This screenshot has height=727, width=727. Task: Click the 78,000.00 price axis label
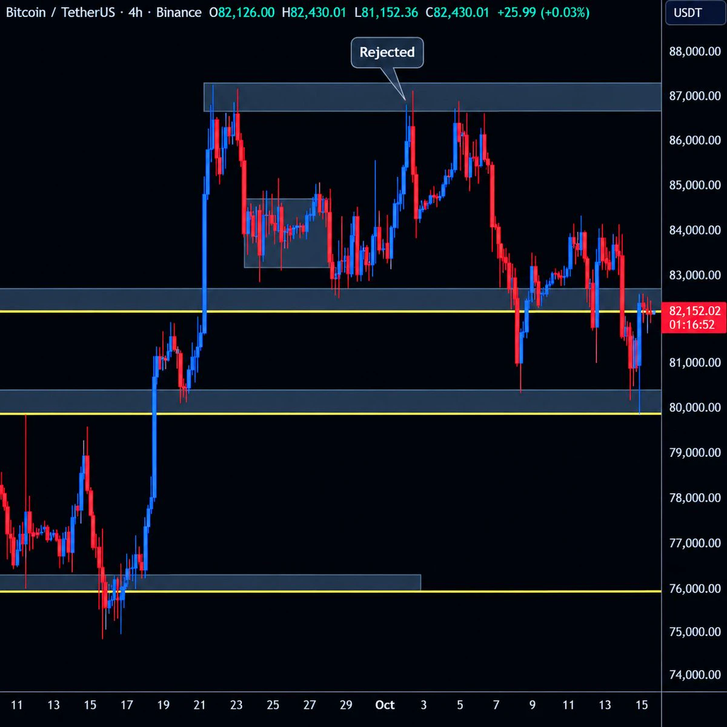tap(695, 498)
